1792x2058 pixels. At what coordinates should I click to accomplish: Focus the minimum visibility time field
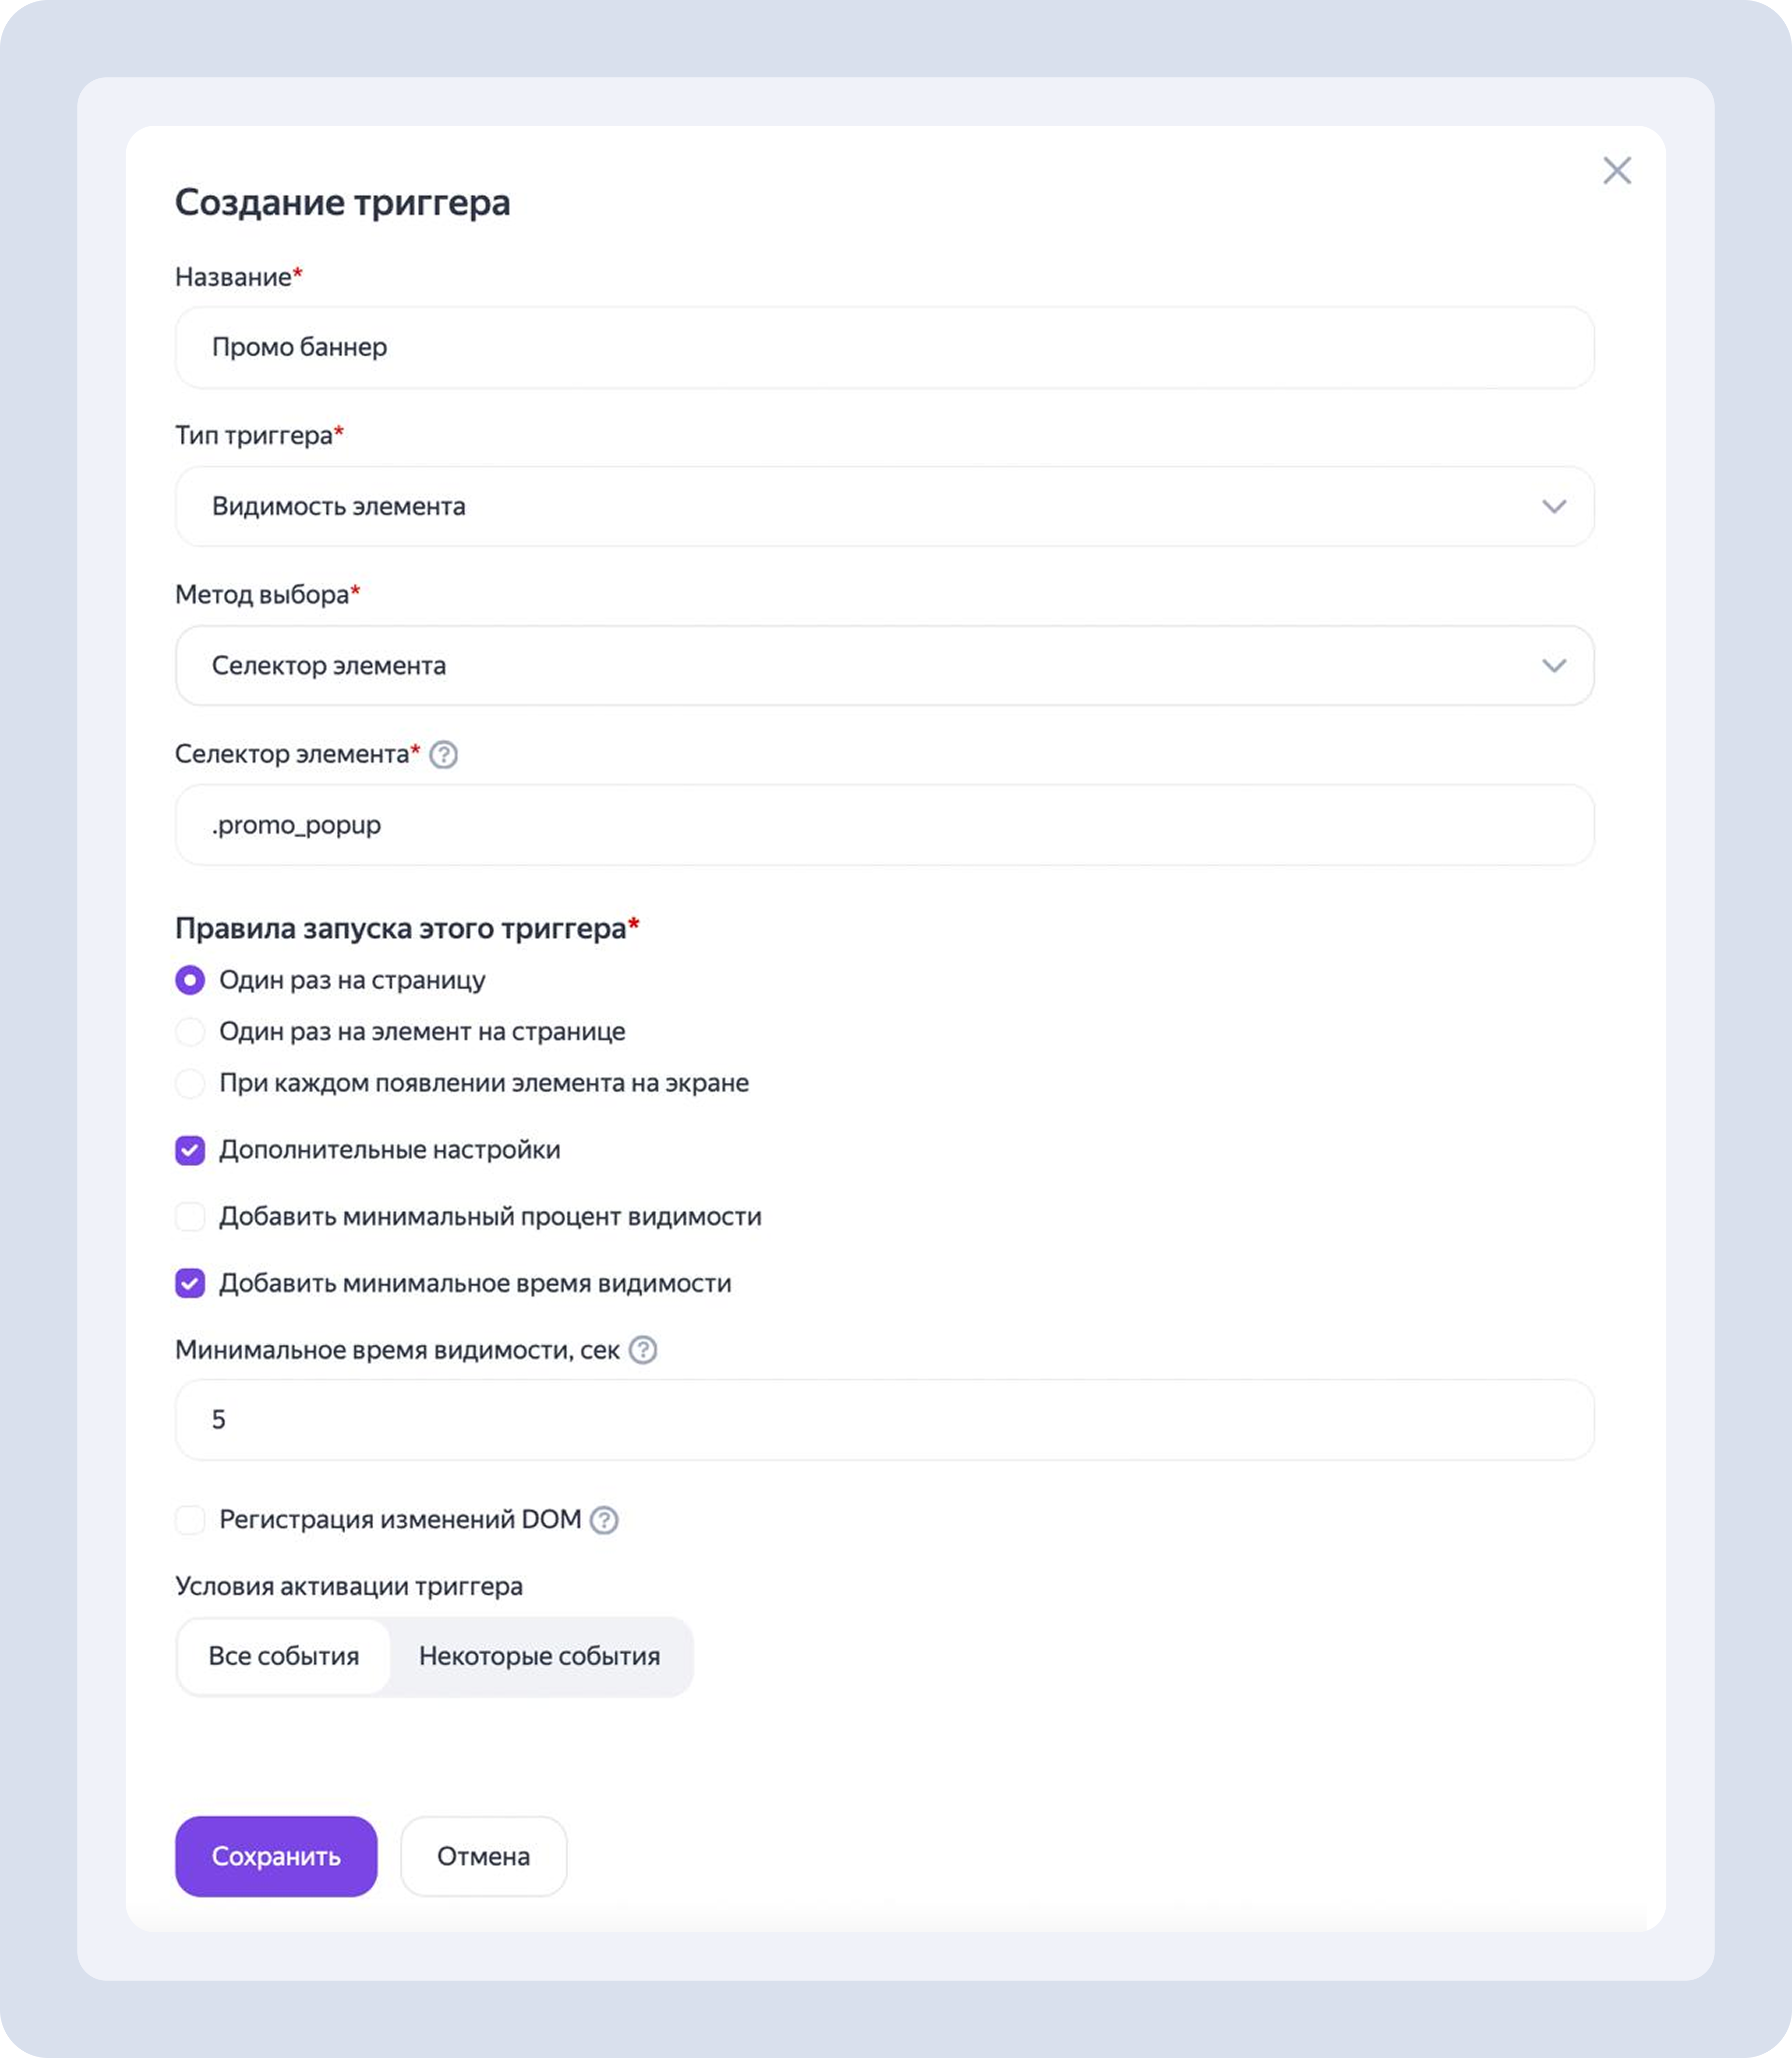[x=884, y=1420]
